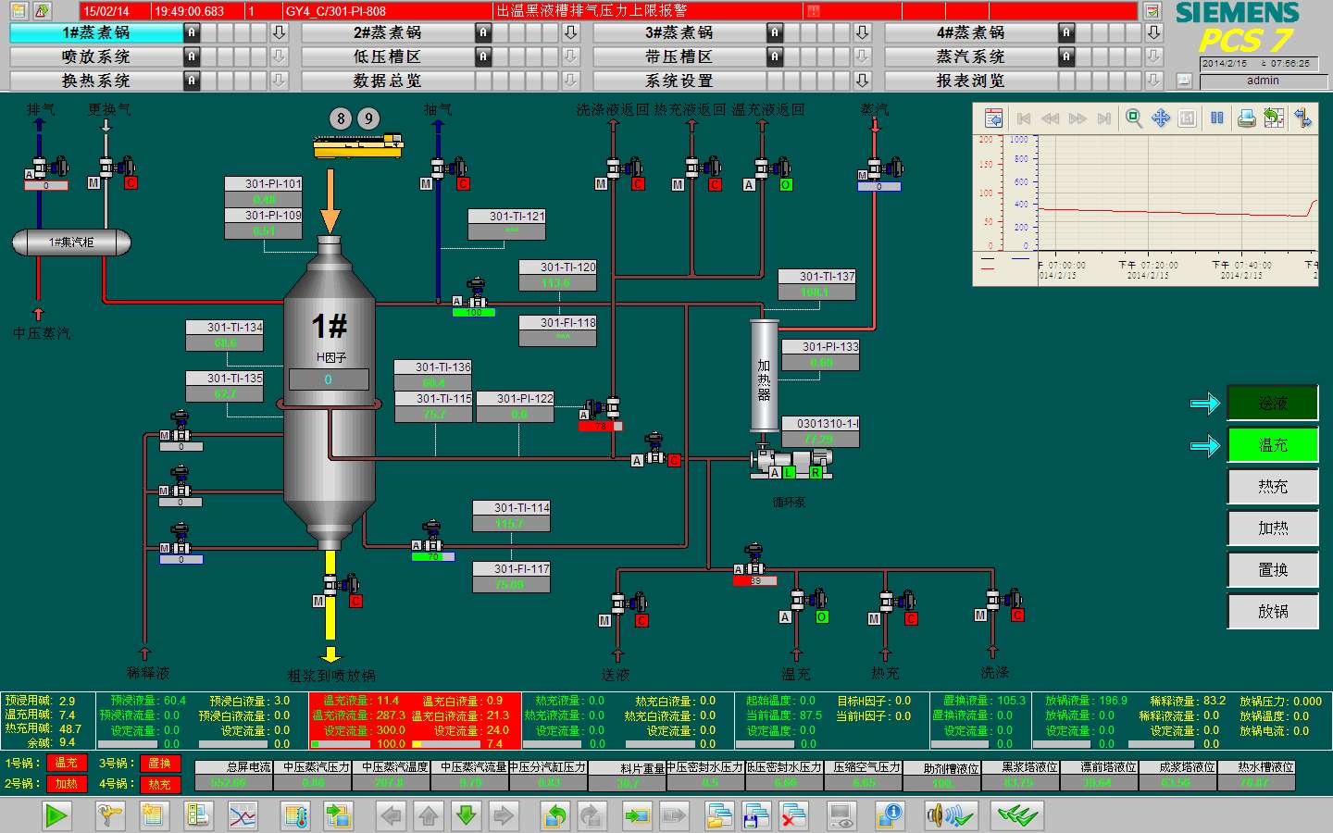Click the 温充流量 setpoint progress bar at 100.0

point(341,743)
